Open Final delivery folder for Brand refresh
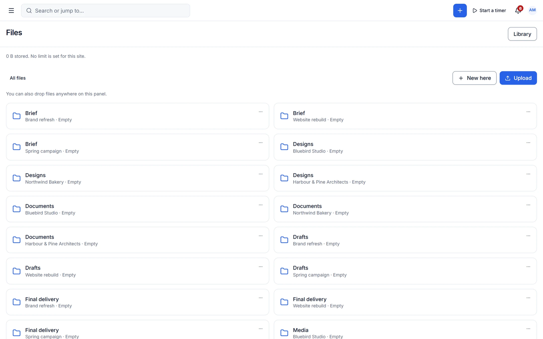543x339 pixels. tap(137, 302)
